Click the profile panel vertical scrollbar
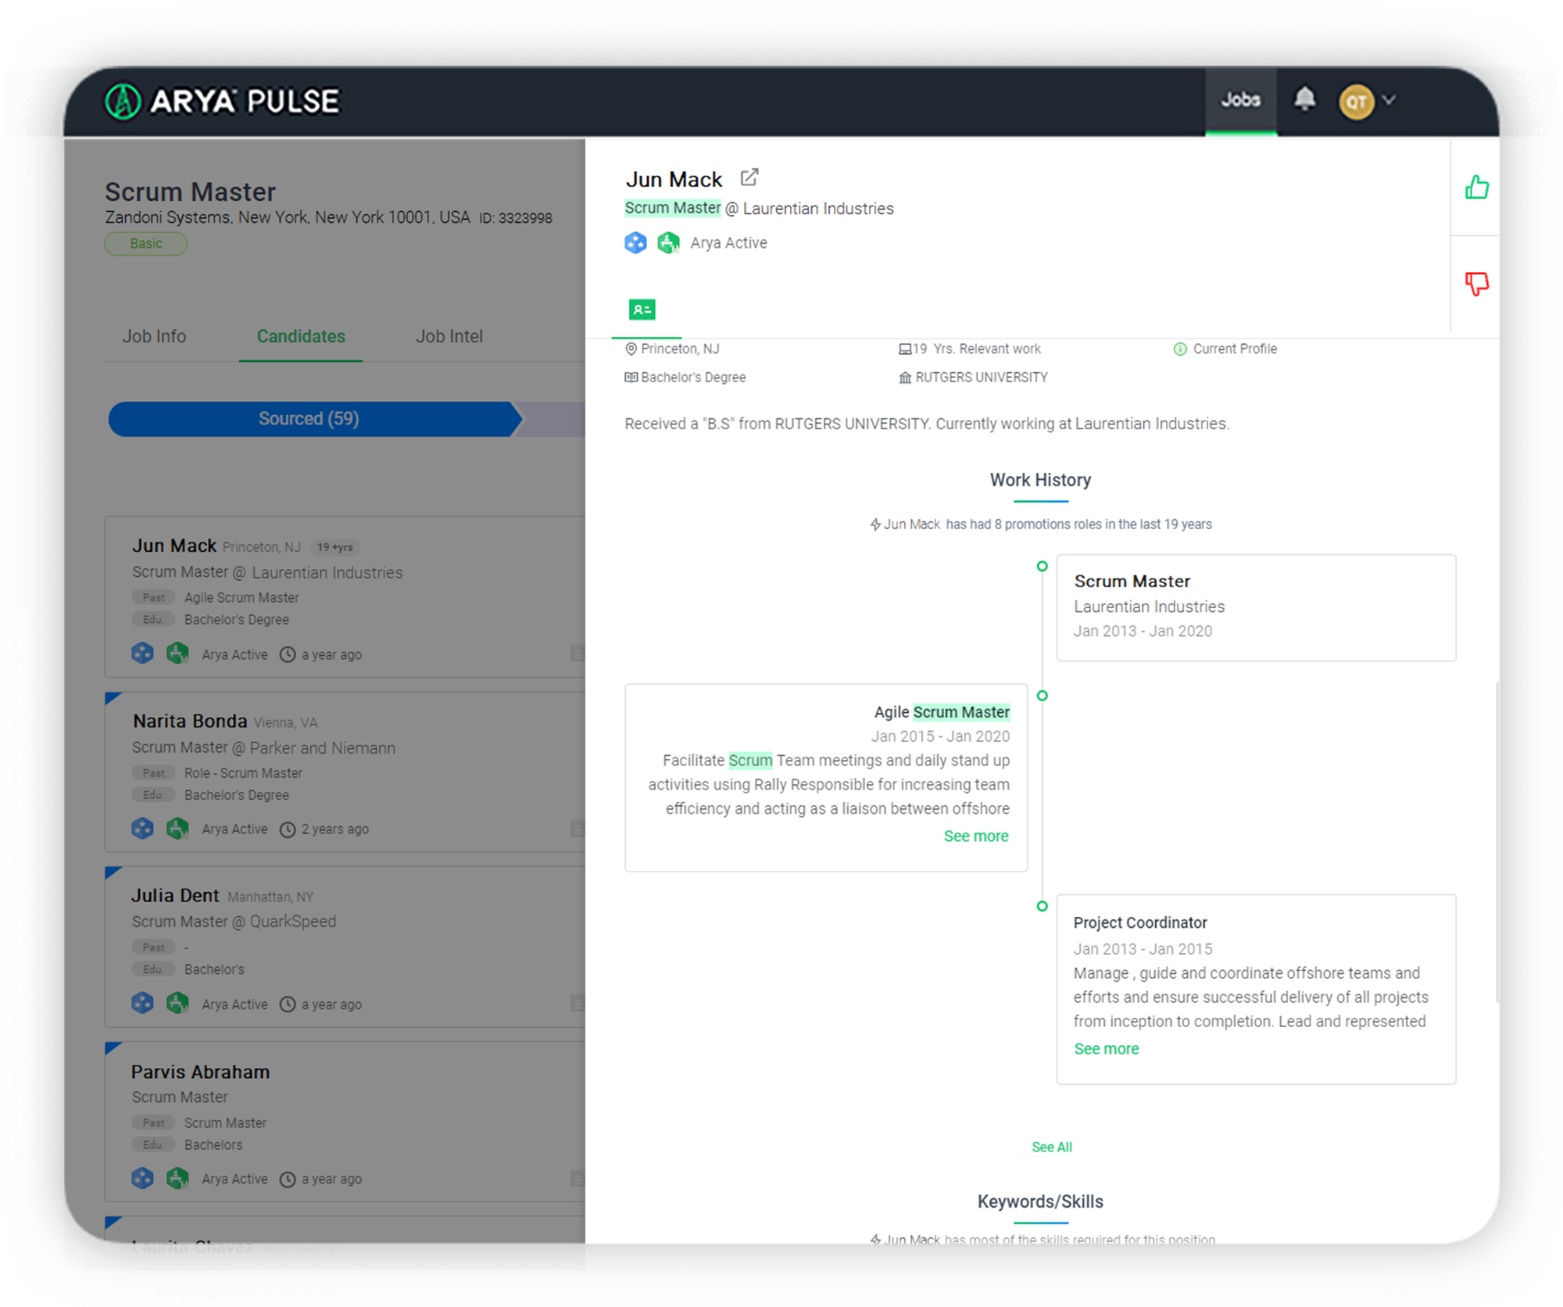 click(x=1497, y=843)
